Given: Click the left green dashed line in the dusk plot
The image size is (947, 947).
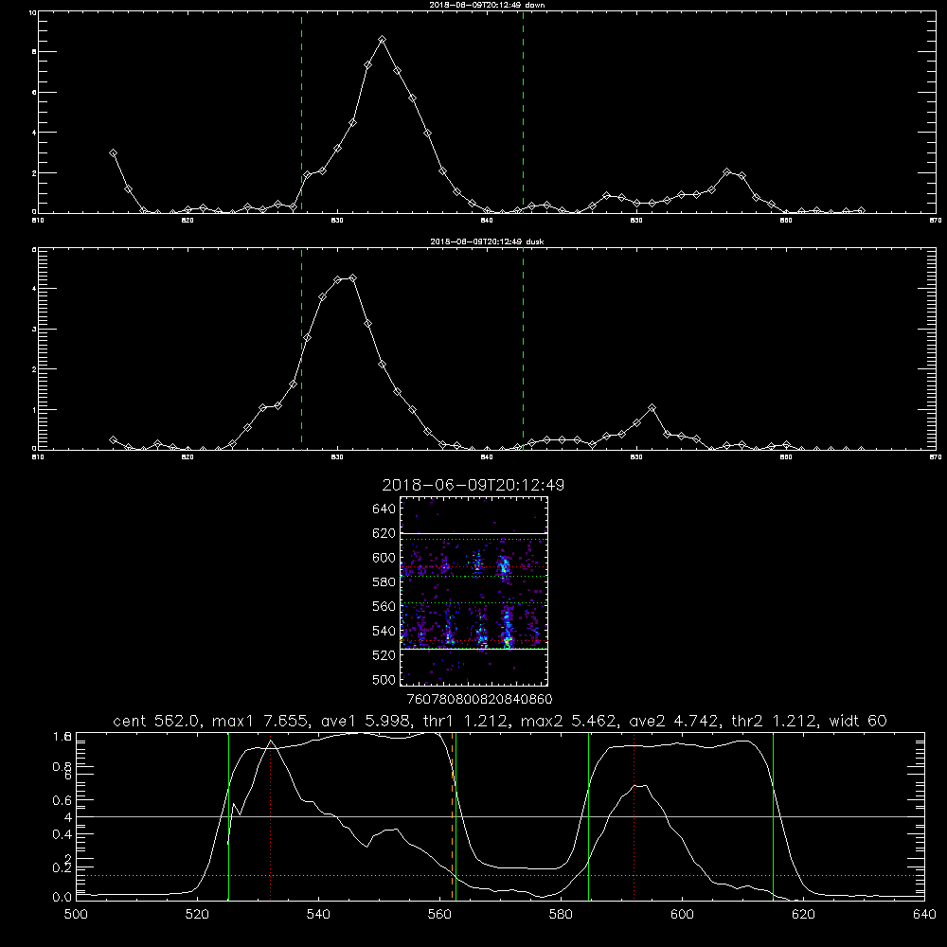Looking at the screenshot, I should (x=301, y=349).
